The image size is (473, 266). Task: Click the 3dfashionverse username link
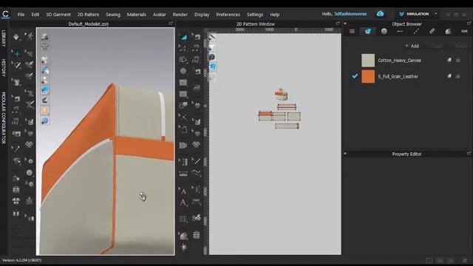pyautogui.click(x=350, y=14)
